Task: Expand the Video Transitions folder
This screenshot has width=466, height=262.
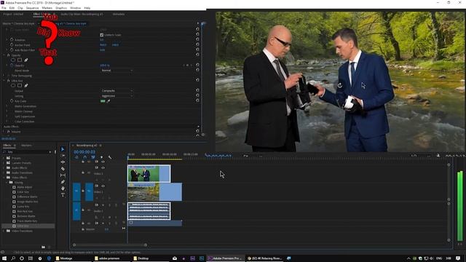Action: [4, 231]
